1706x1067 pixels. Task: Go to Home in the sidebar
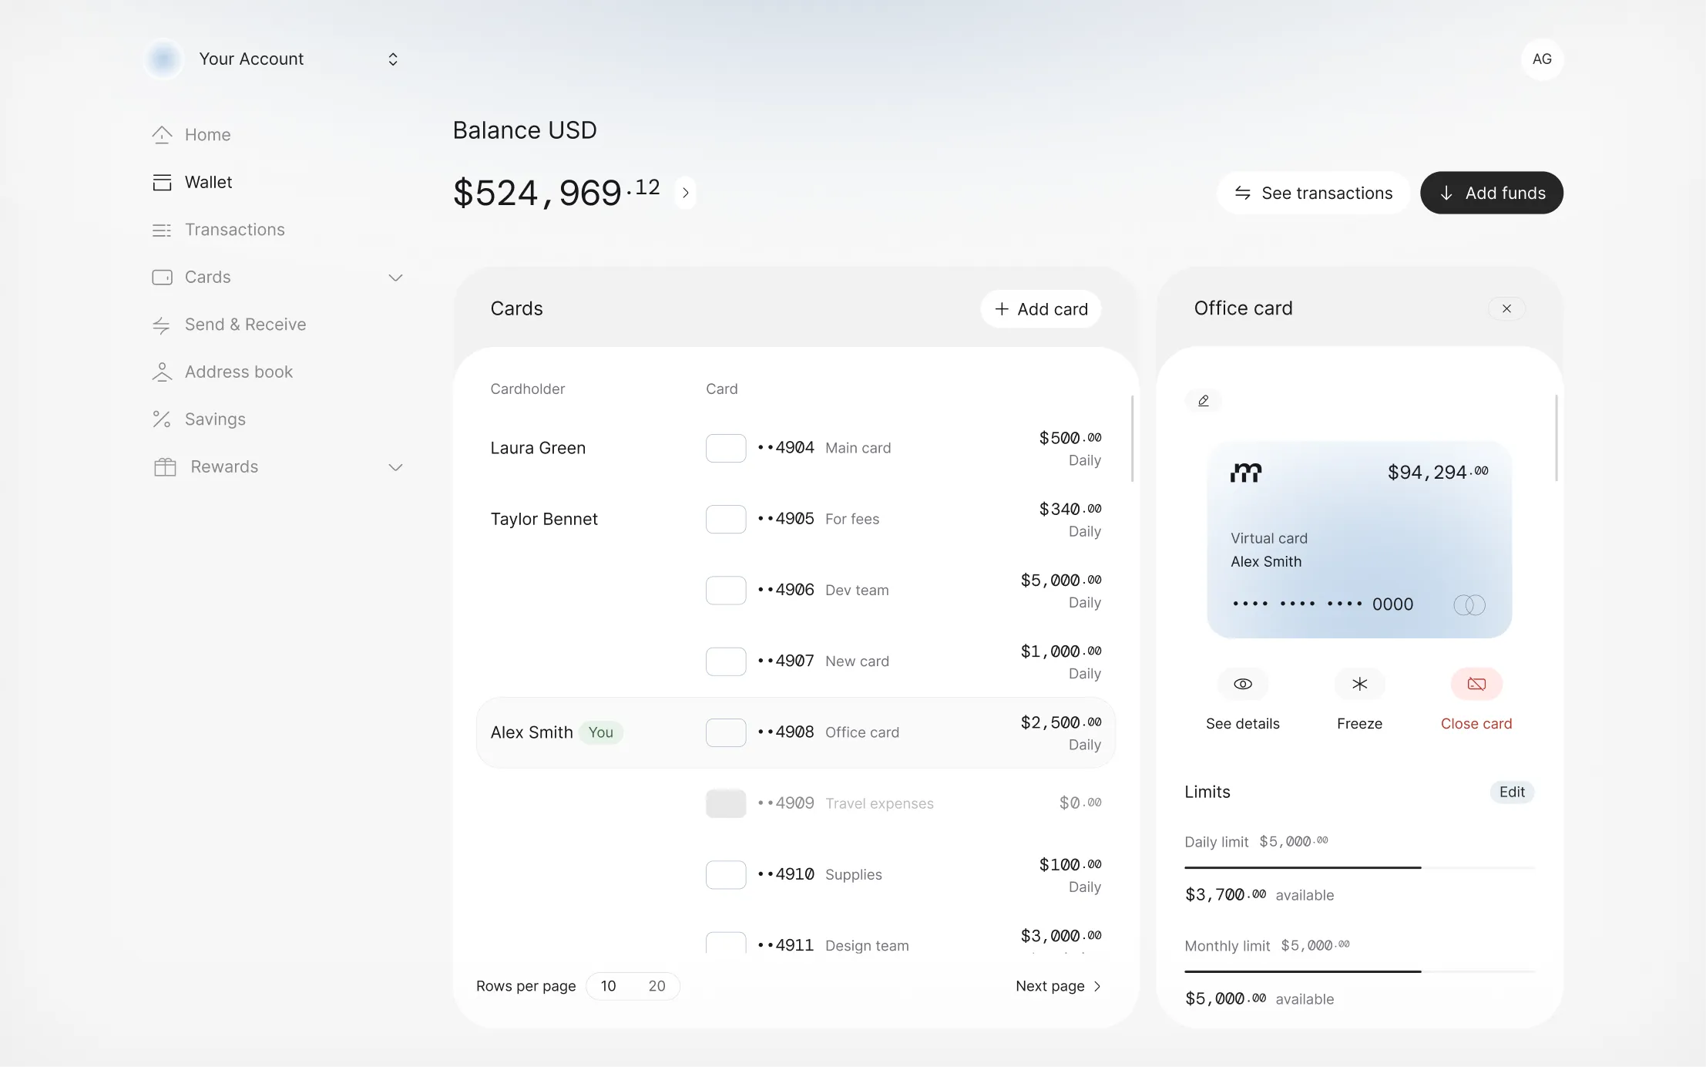(208, 135)
